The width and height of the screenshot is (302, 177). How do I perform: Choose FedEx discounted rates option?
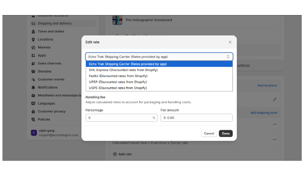pos(118,76)
